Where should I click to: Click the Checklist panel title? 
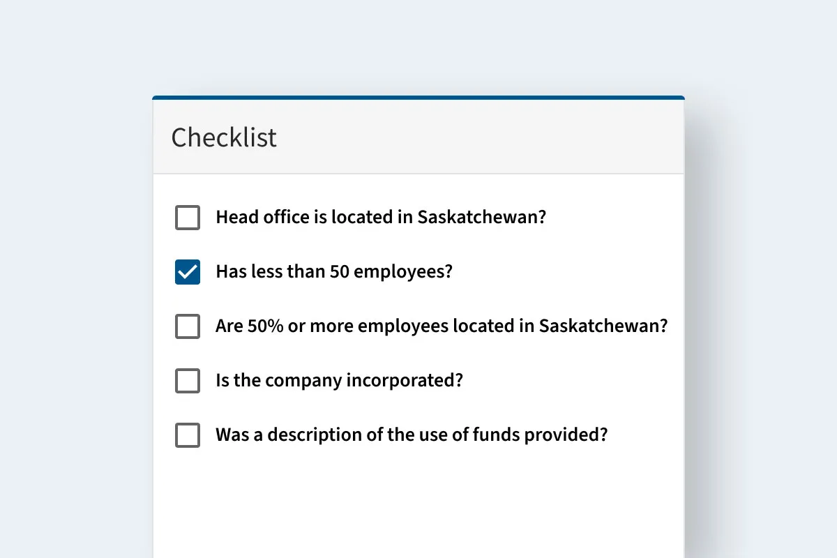pos(223,137)
